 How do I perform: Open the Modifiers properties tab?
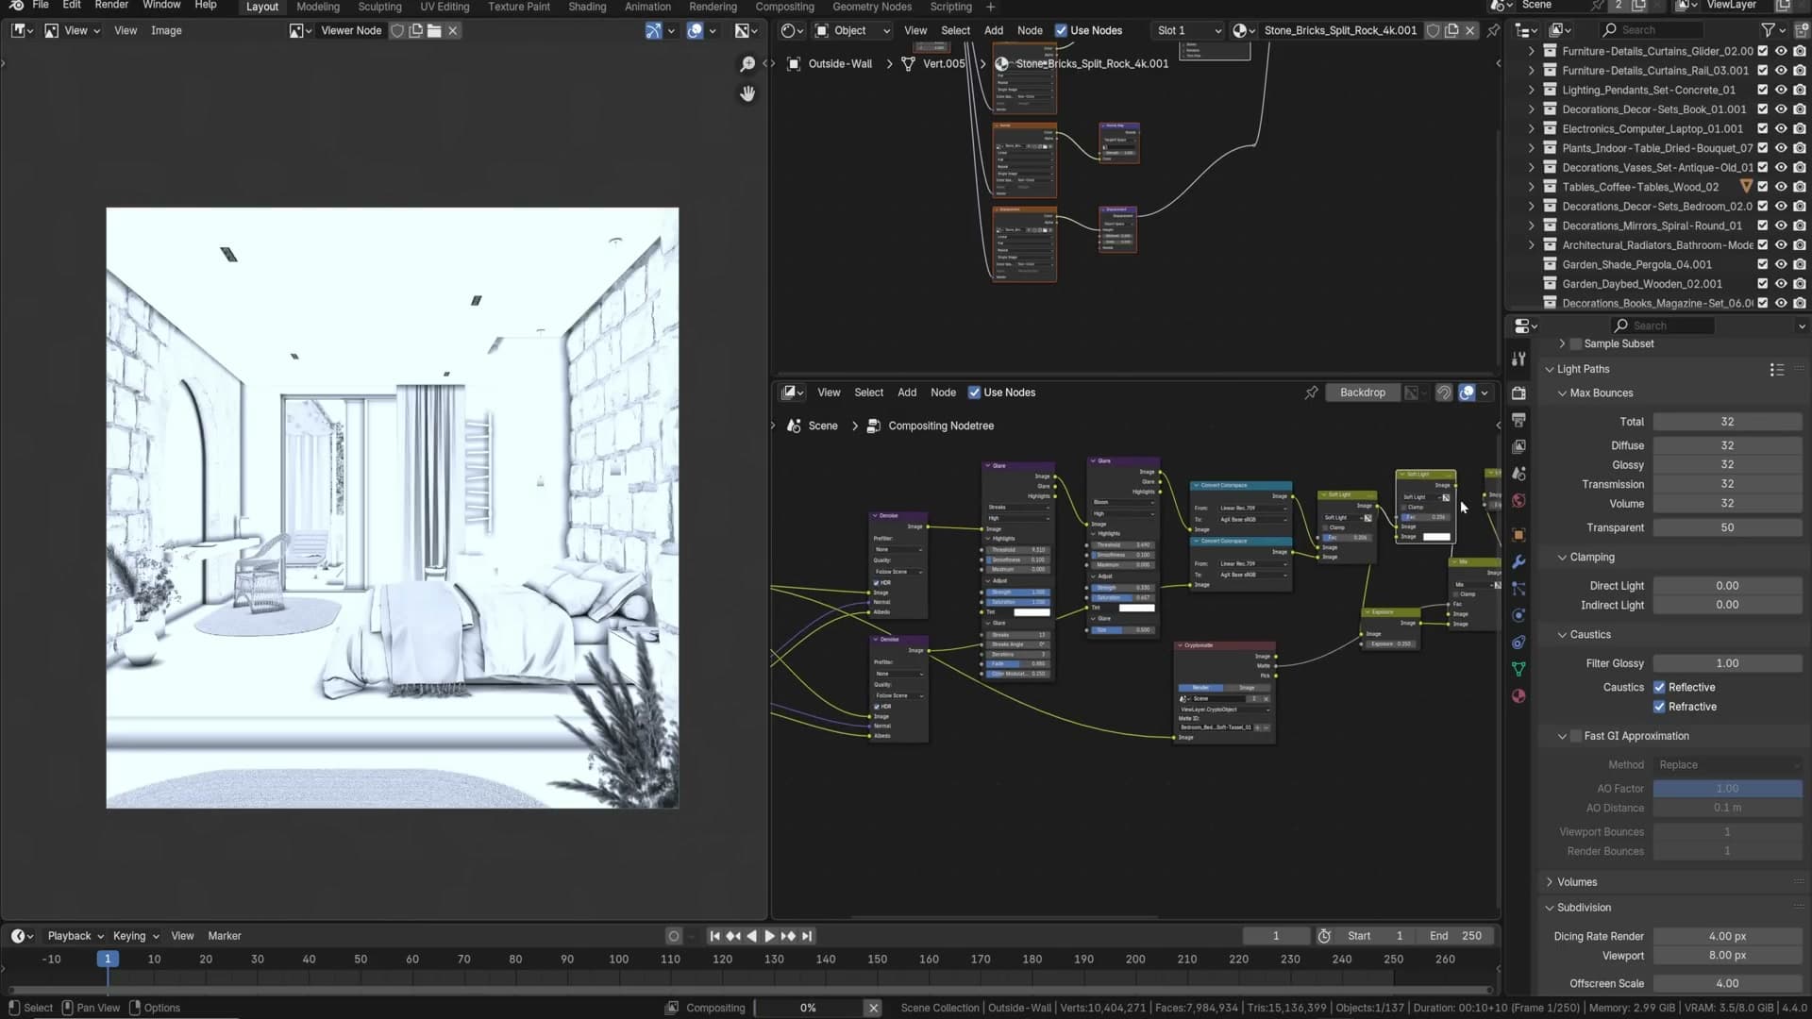click(1518, 561)
